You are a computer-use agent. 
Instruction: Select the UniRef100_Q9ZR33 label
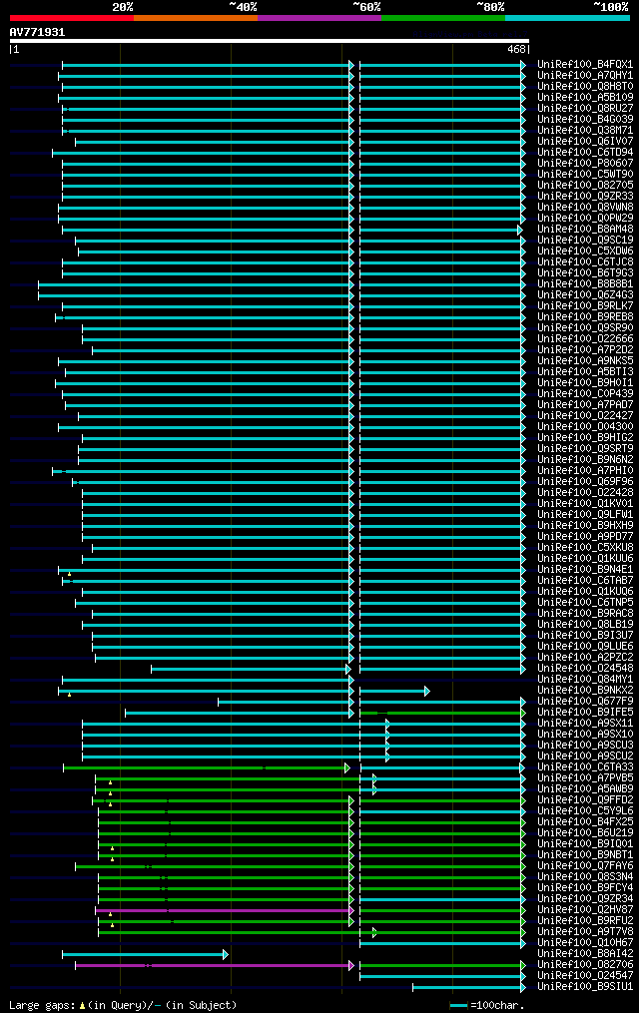pyautogui.click(x=585, y=197)
